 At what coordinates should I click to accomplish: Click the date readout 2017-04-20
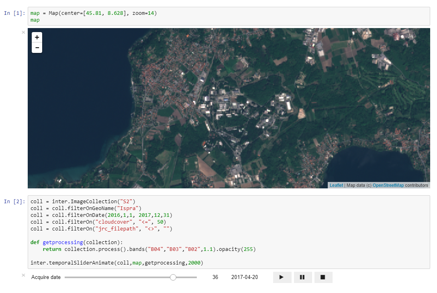point(245,277)
